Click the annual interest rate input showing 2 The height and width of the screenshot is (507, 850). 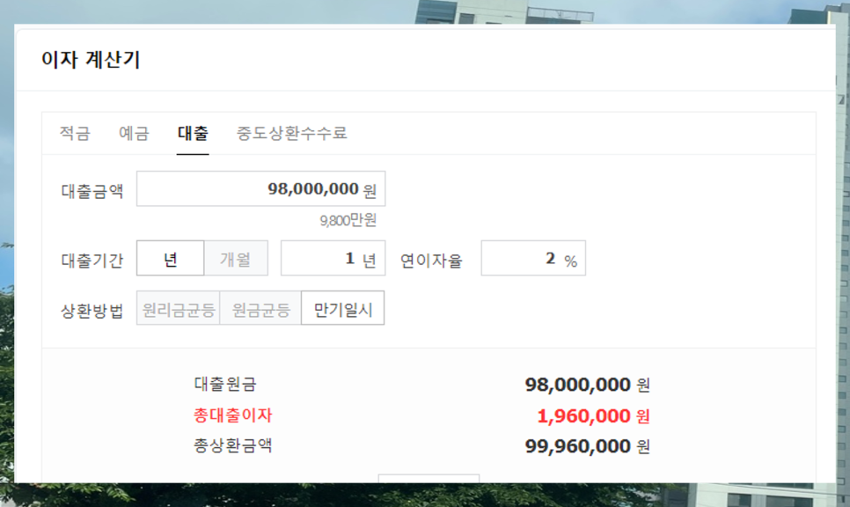pyautogui.click(x=531, y=258)
